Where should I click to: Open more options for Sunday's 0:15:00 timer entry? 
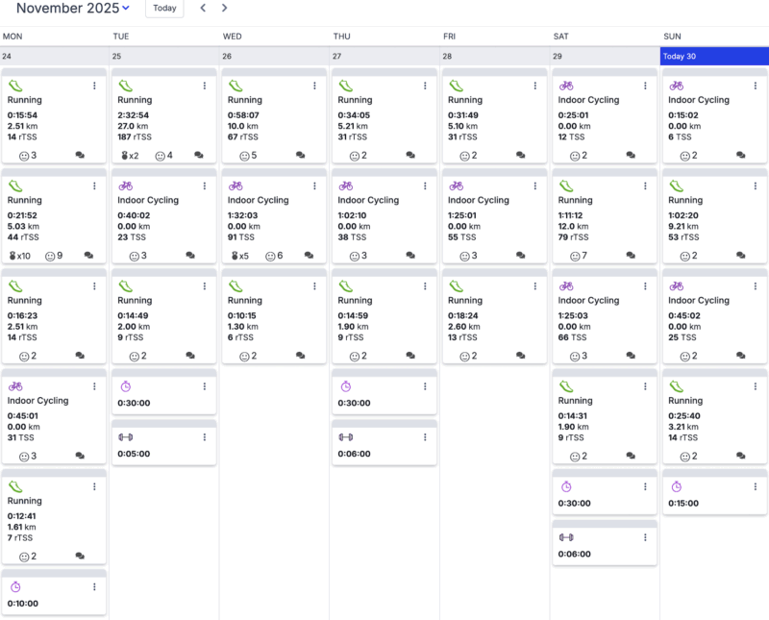click(x=756, y=487)
